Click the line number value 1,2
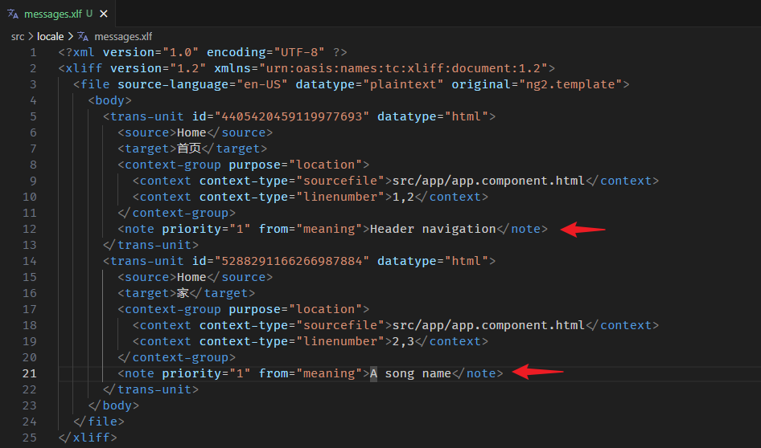The width and height of the screenshot is (761, 448). click(403, 198)
